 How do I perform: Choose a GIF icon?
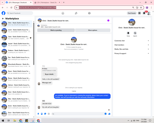pos(49,114)
